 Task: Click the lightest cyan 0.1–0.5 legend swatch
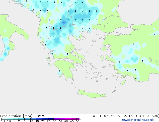click(4, 119)
